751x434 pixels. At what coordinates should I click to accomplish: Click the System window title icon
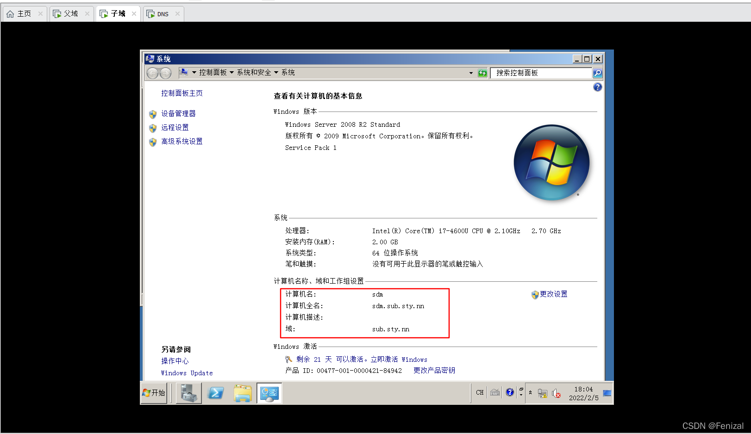click(150, 59)
